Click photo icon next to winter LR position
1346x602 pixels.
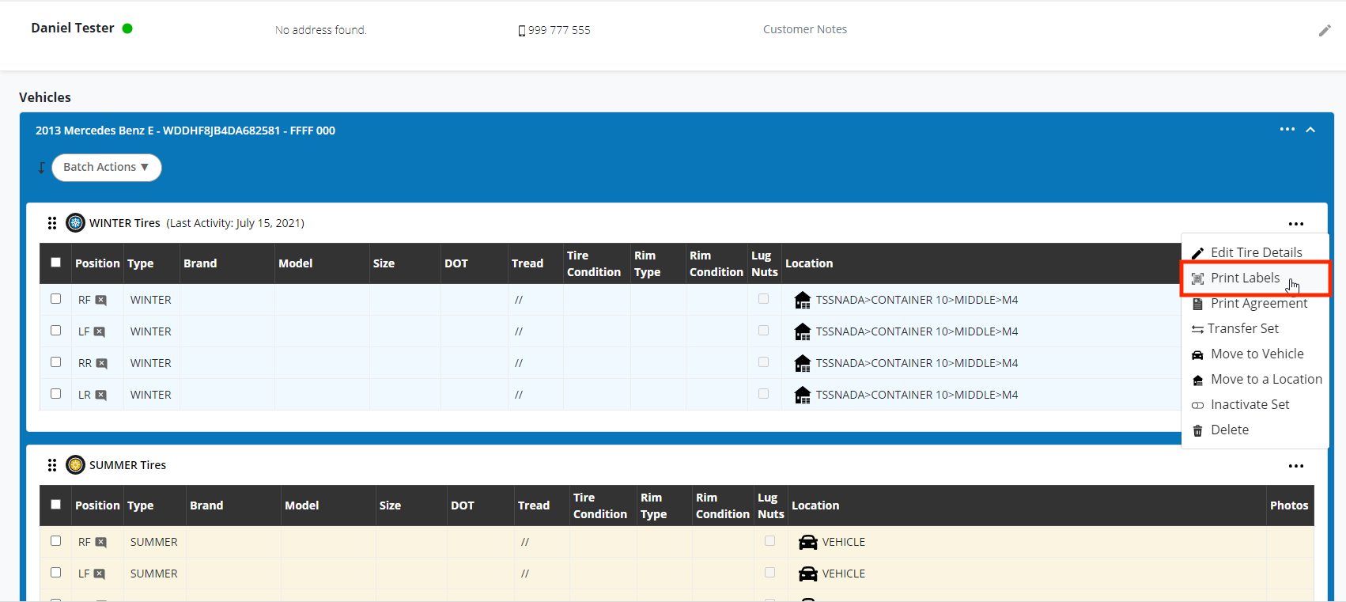click(101, 396)
